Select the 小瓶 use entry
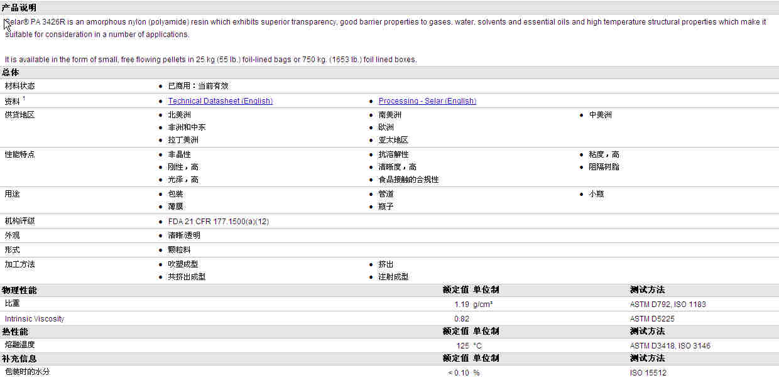779x378 pixels. pyautogui.click(x=596, y=194)
